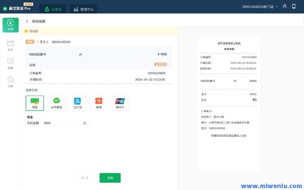The image size is (304, 190).
Task: Open the 充值 recharge sidebar icon
Action: 11,63
